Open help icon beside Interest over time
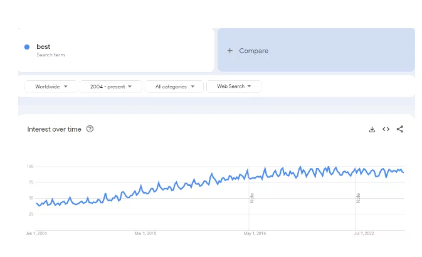The height and width of the screenshot is (257, 422). tap(90, 129)
